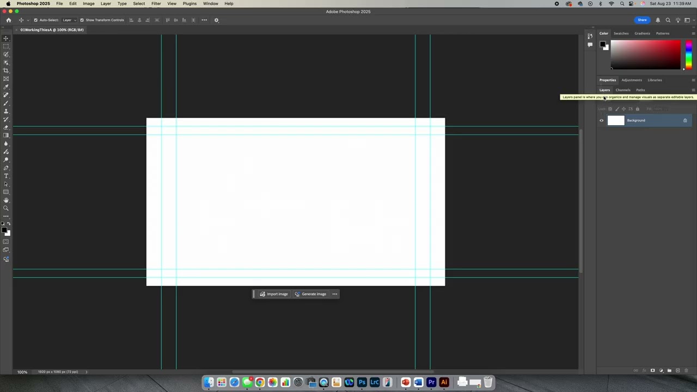Select the Path Selection tool
The width and height of the screenshot is (697, 392).
(x=6, y=184)
